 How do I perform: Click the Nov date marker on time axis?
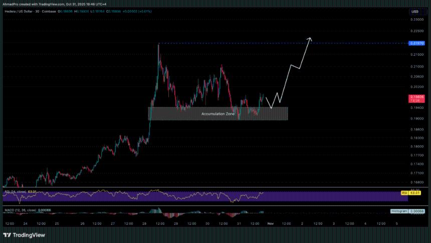(x=271, y=223)
